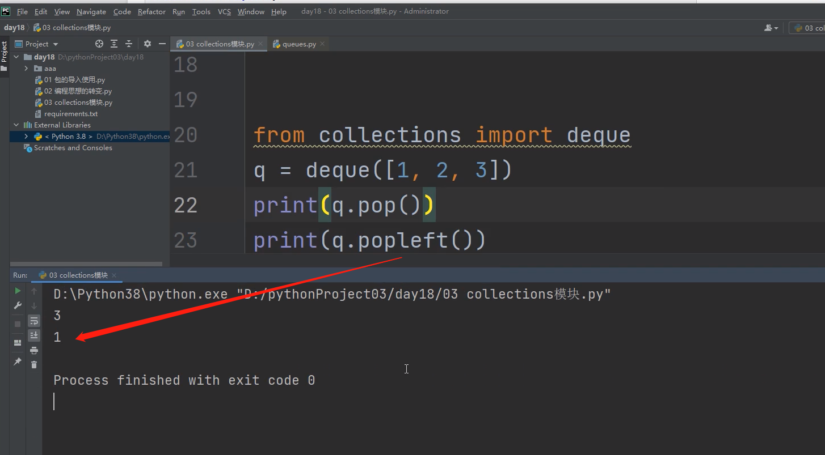Expand the Python 3.8 interpreter node
The image size is (825, 455).
[x=26, y=137]
